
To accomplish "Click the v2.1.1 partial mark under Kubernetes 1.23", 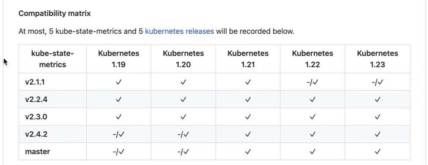I will click(378, 82).
